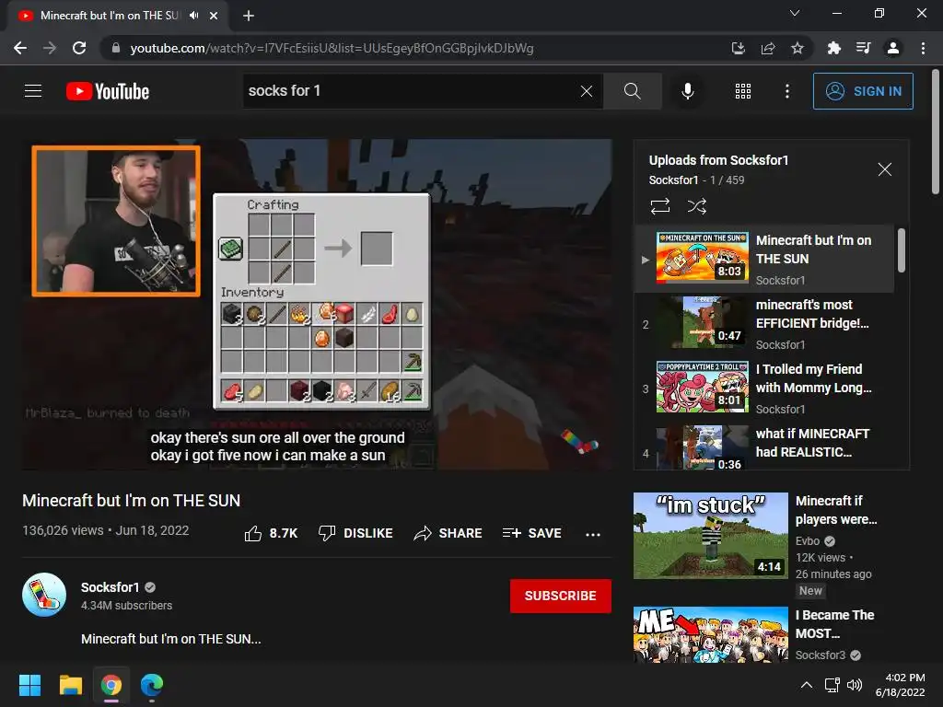The image size is (943, 707).
Task: Close the Minecraft YouTube tab
Action: tap(214, 16)
